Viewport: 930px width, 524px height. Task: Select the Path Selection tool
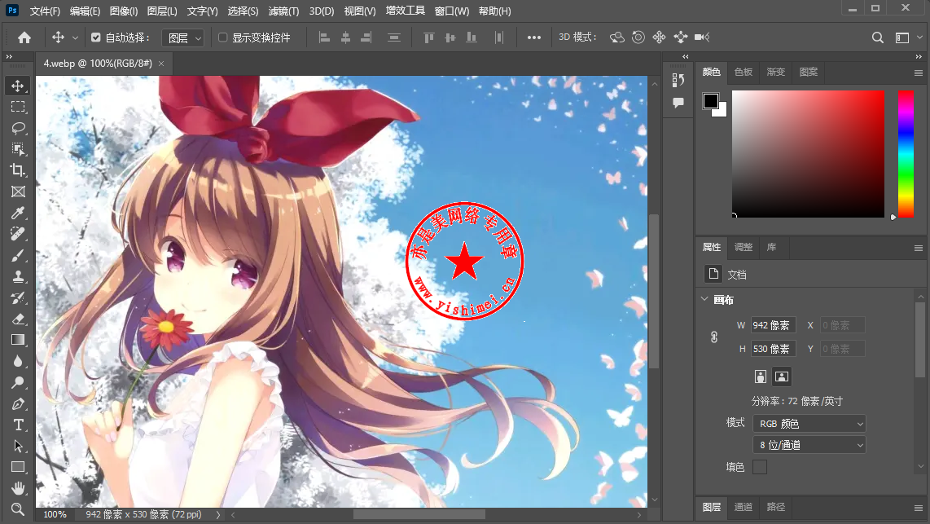click(18, 446)
